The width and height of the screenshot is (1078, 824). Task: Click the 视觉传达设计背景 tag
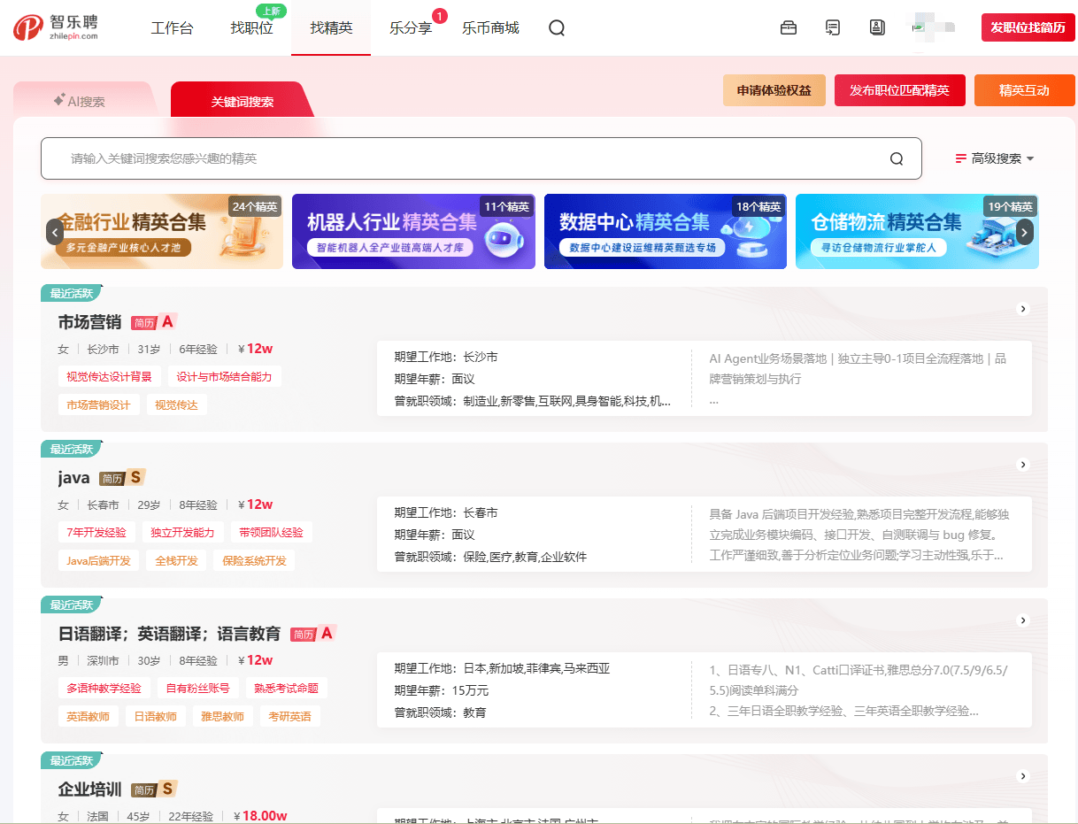109,377
